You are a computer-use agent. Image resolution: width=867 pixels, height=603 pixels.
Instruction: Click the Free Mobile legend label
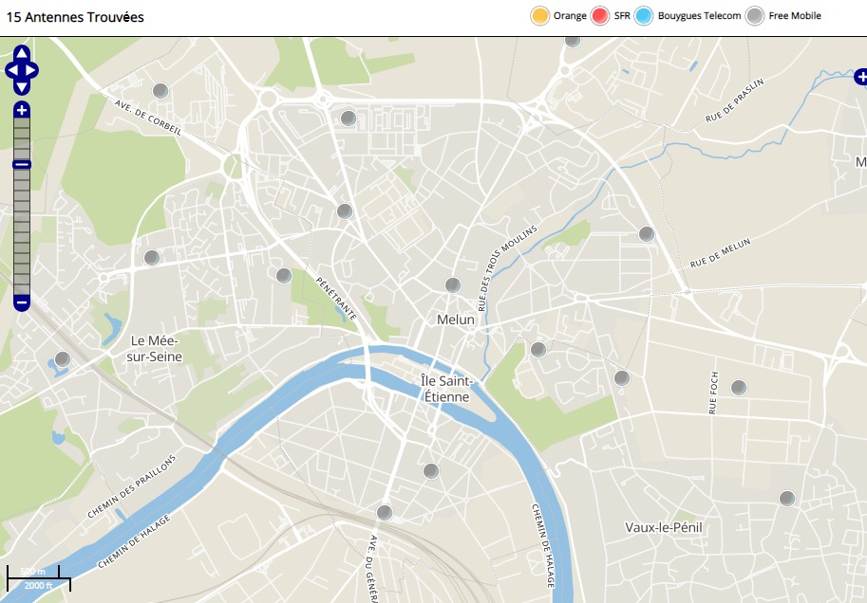pos(794,16)
